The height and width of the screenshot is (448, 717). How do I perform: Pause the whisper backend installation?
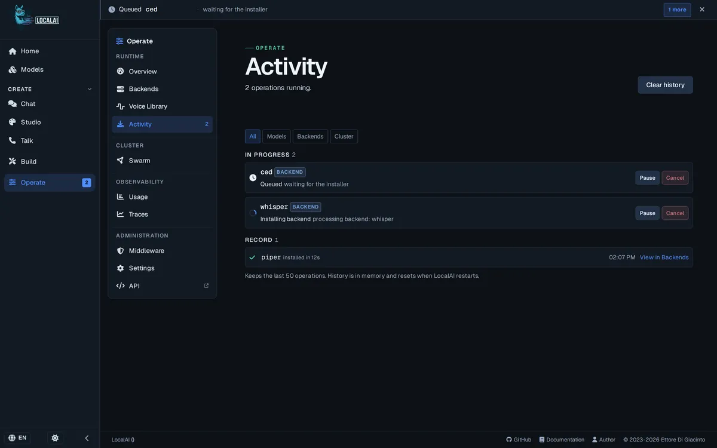coord(647,213)
